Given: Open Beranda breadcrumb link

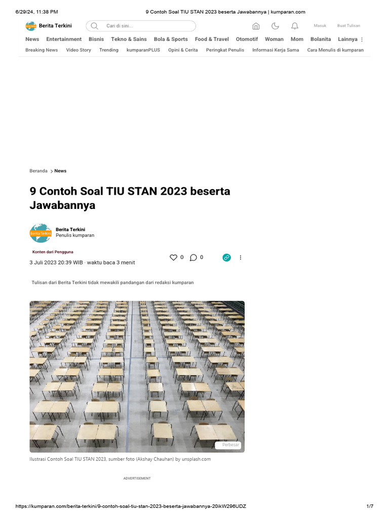Looking at the screenshot, I should coord(38,171).
